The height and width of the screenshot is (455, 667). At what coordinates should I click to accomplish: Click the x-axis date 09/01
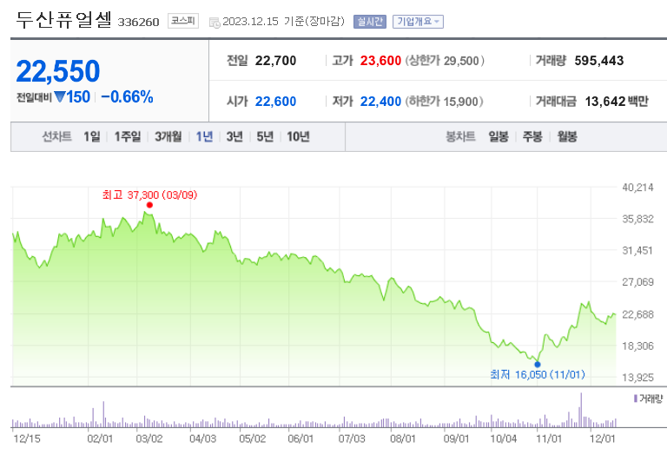pos(456,439)
